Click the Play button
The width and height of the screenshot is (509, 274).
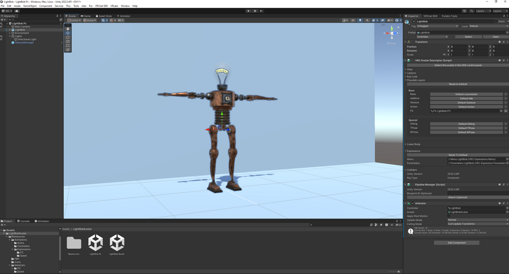(249, 11)
